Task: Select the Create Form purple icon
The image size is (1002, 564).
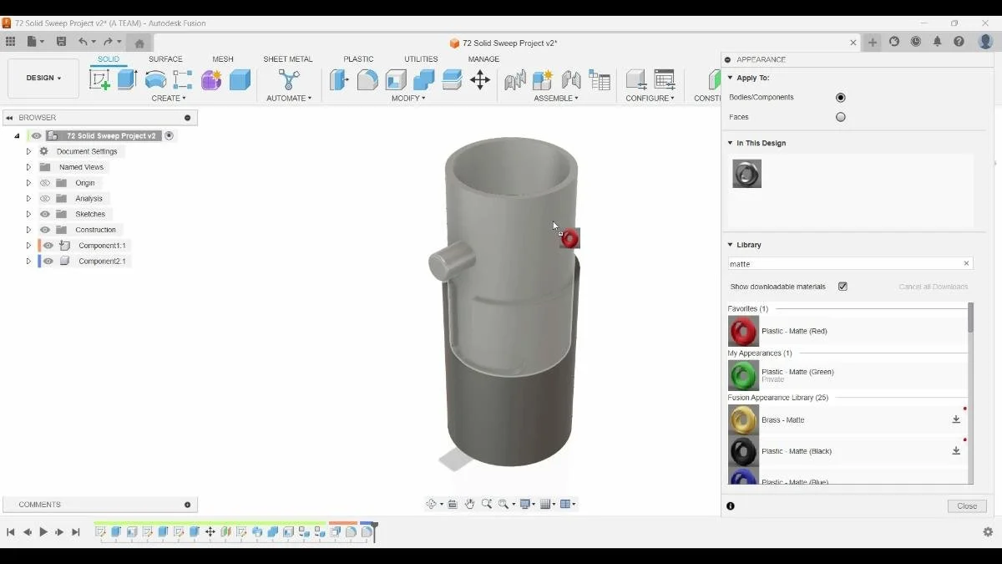Action: 211,79
